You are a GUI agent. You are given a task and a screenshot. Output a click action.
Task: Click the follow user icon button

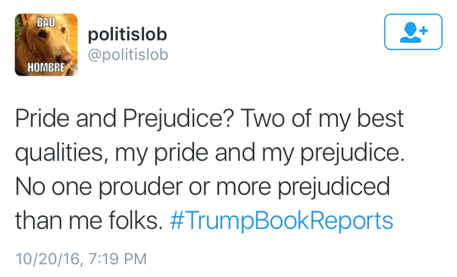[413, 32]
